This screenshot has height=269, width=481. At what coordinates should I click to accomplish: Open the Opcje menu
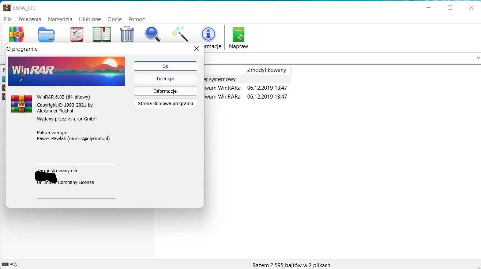point(114,19)
